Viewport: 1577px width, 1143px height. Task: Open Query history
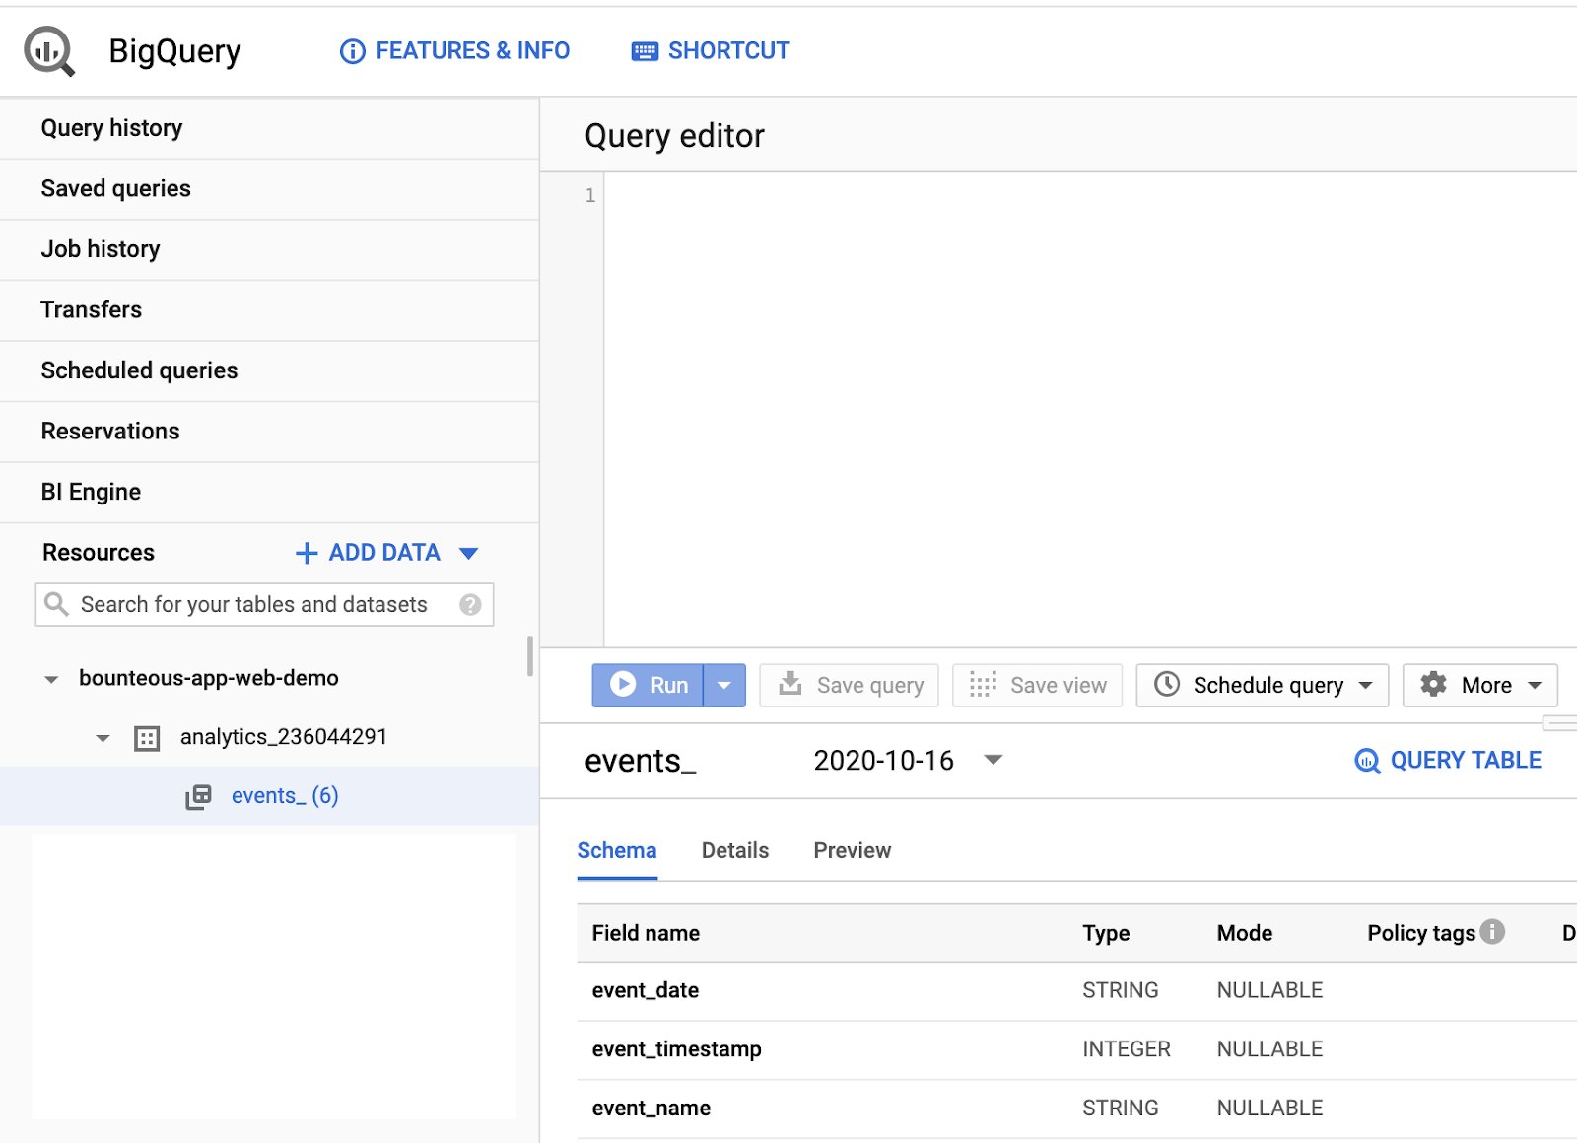pyautogui.click(x=269, y=128)
